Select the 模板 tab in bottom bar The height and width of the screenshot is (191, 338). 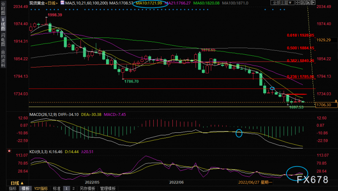tap(26, 188)
